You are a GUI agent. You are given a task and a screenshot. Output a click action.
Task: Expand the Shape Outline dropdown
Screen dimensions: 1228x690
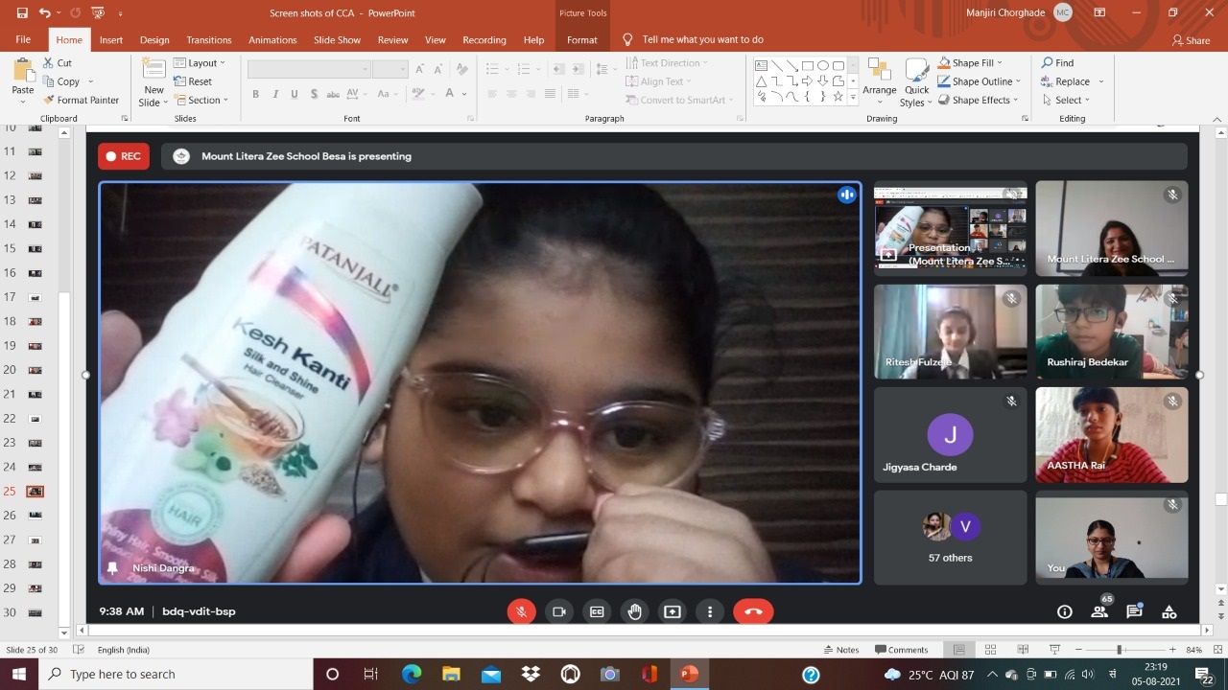click(x=979, y=81)
